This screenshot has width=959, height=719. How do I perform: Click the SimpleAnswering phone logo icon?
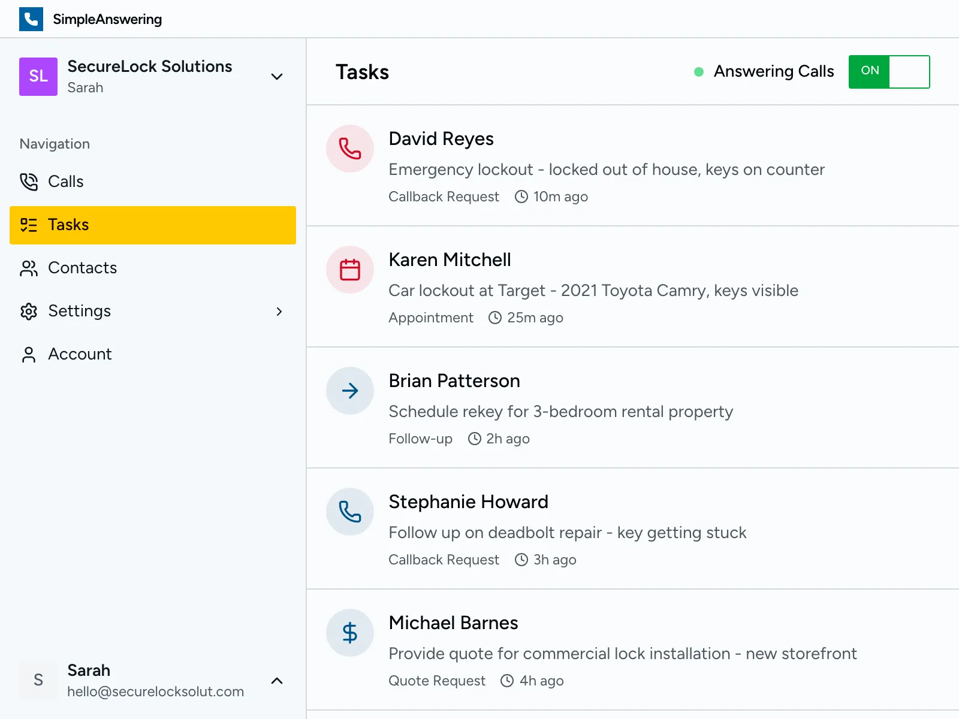point(31,19)
